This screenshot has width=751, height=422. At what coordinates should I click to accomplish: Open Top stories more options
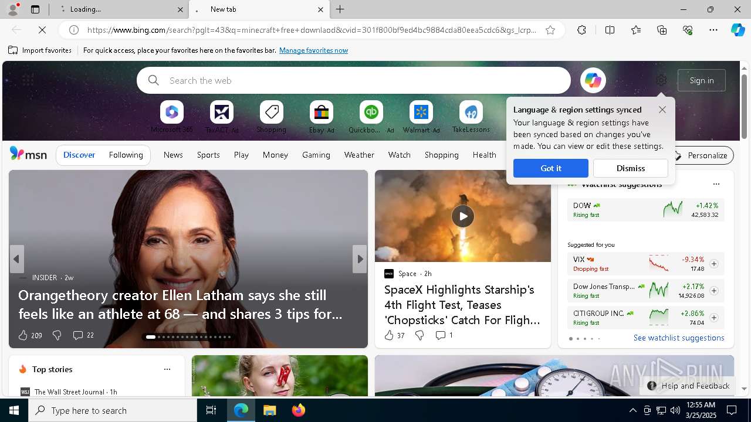pos(167,369)
